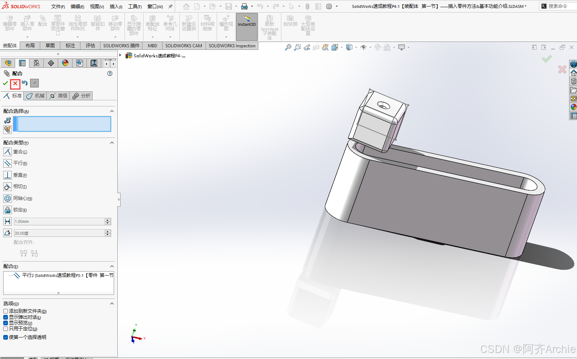Select the Tangent mate icon
This screenshot has height=359, width=577.
8,187
